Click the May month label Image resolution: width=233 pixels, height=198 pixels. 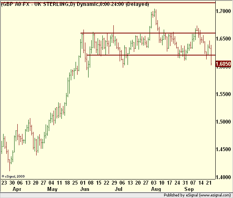52,189
